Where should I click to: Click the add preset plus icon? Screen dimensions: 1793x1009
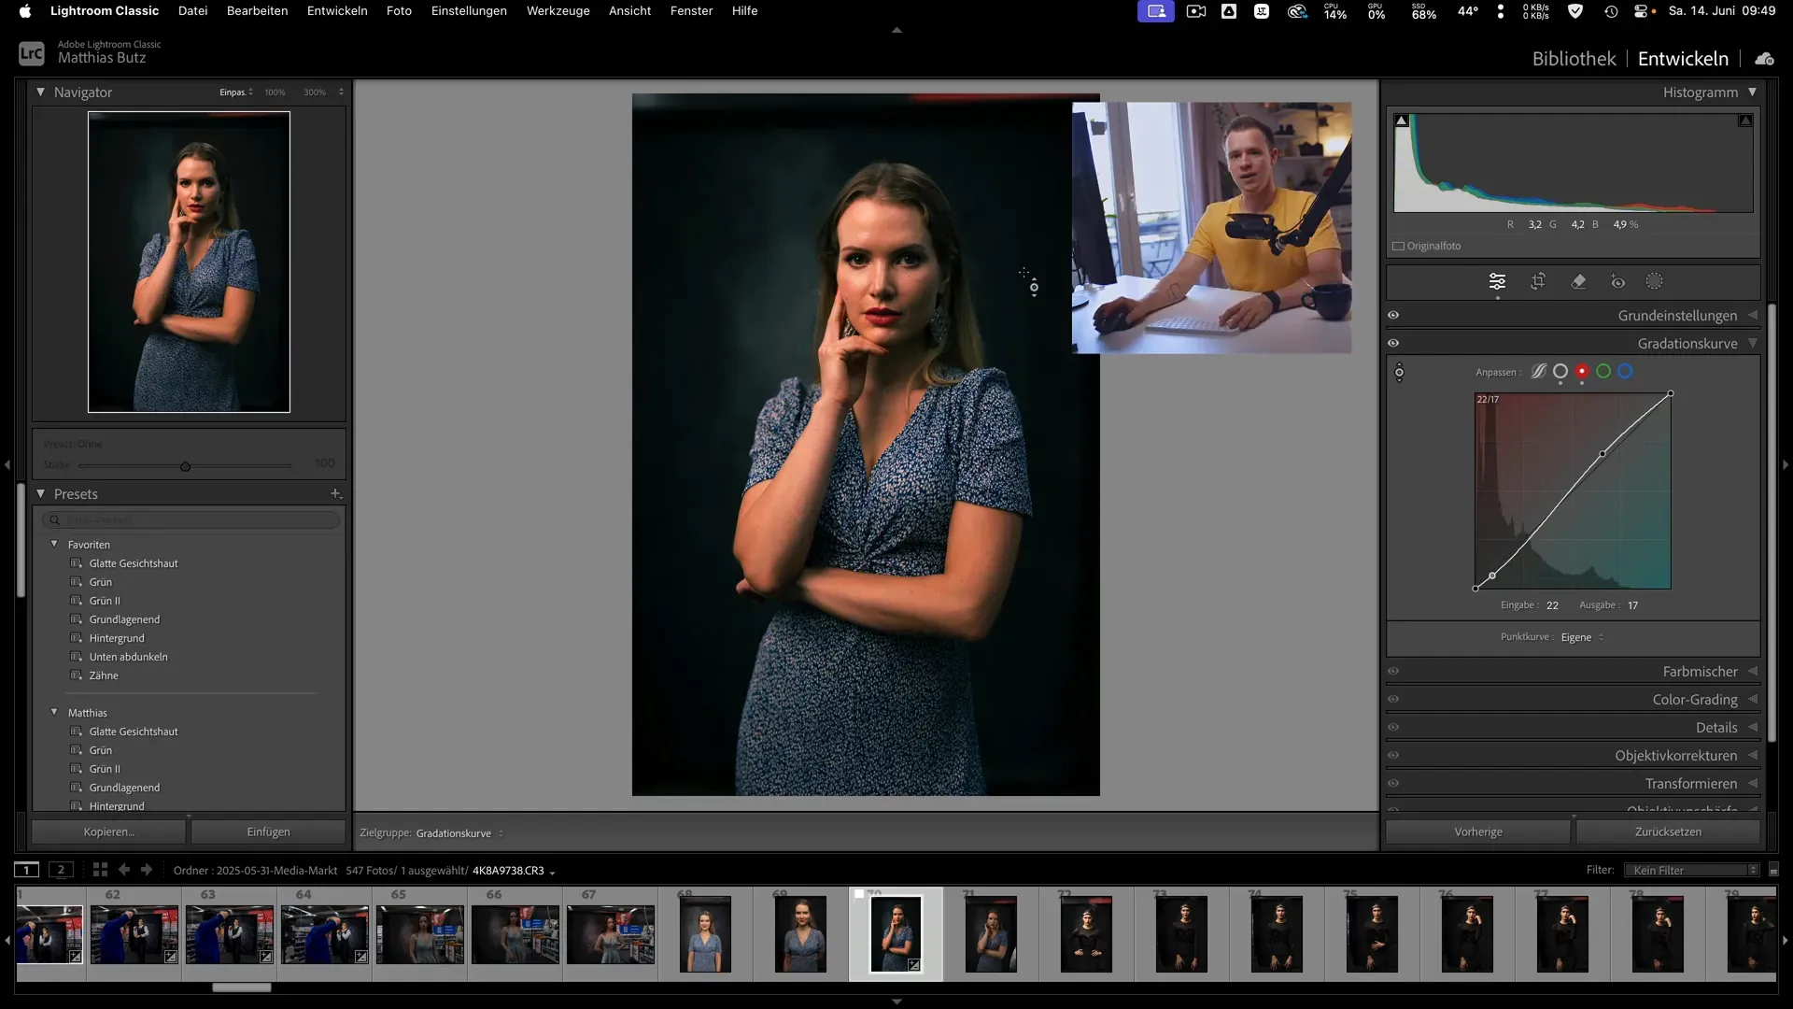pyautogui.click(x=335, y=493)
